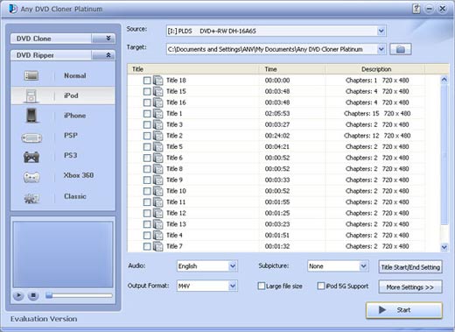The height and width of the screenshot is (332, 455).
Task: Open the Subpicture dropdown
Action: (x=363, y=266)
